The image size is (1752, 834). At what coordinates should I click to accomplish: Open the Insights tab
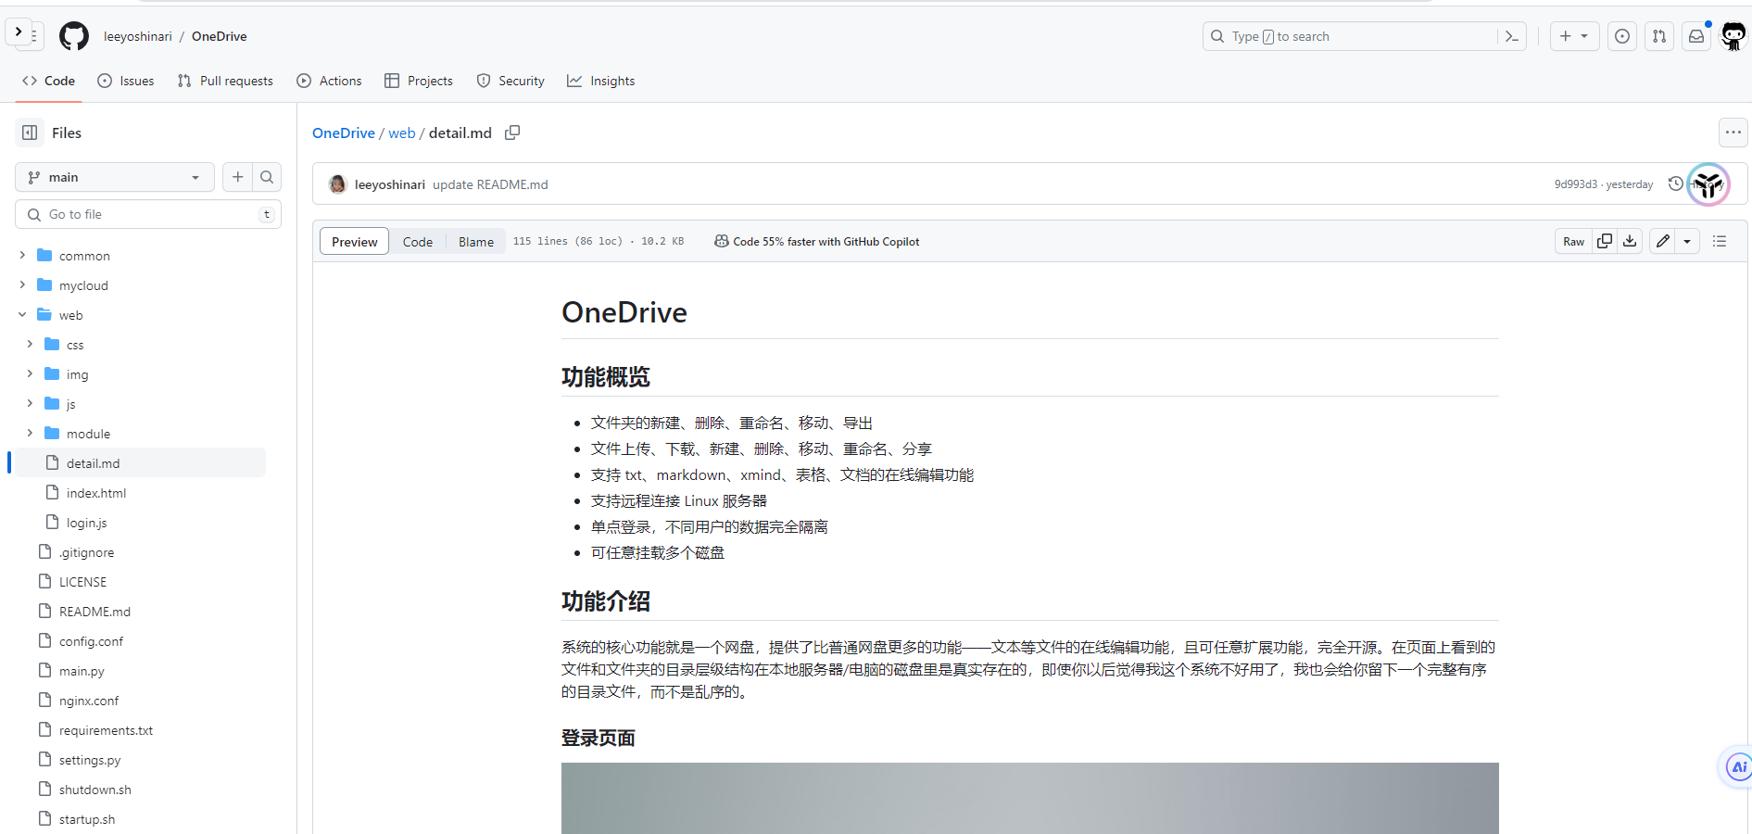coord(601,81)
